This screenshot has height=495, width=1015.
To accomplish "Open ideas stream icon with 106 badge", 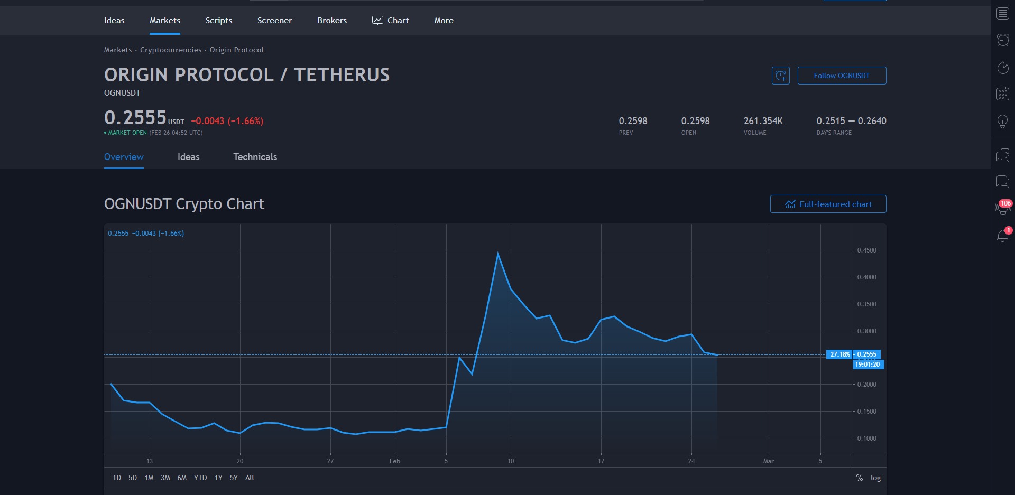I will (x=1002, y=208).
